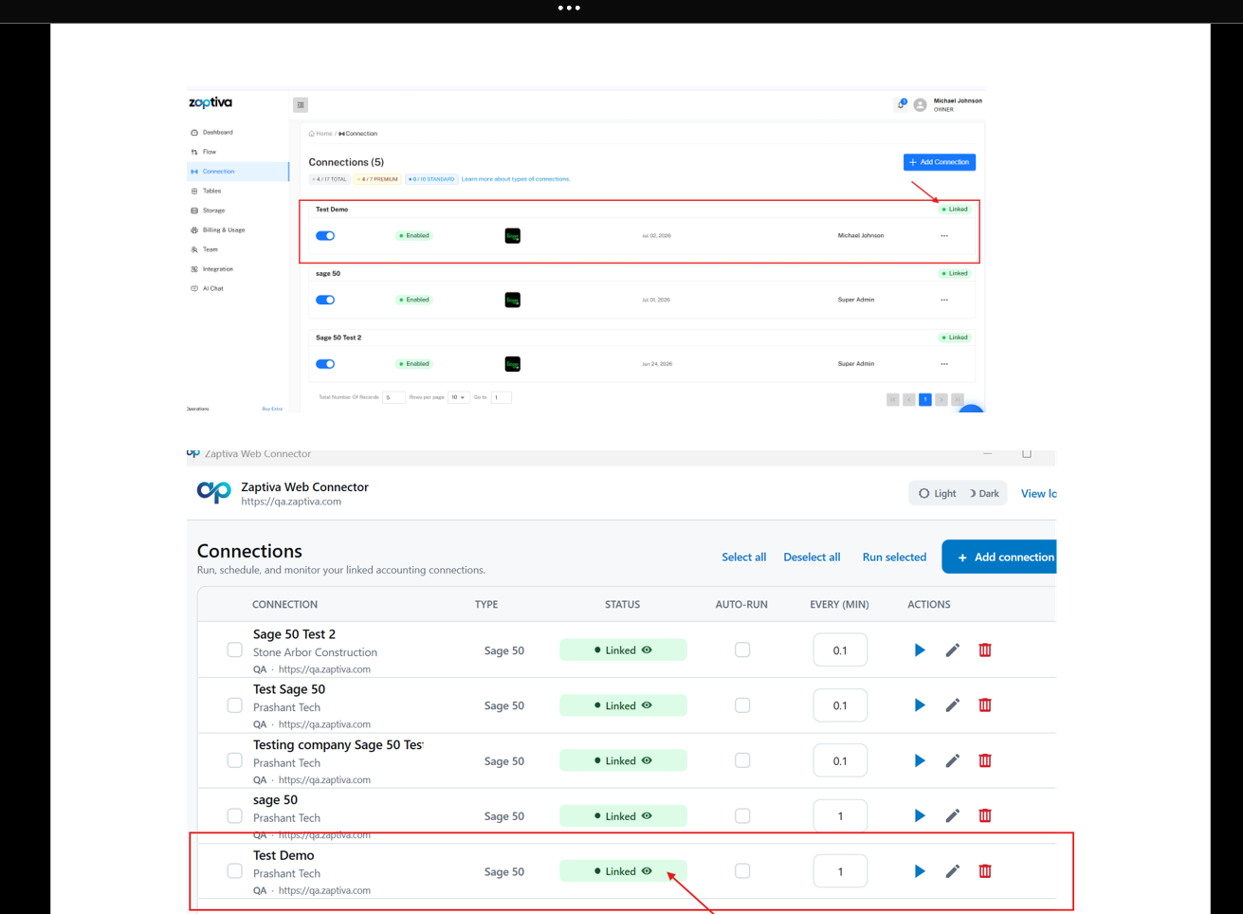
Task: Open the Learn more about types of connections link
Action: coord(516,179)
